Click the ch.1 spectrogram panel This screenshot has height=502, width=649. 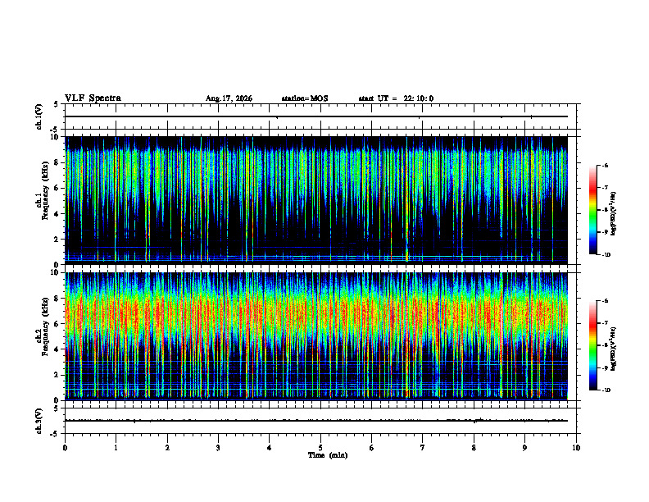[316, 200]
